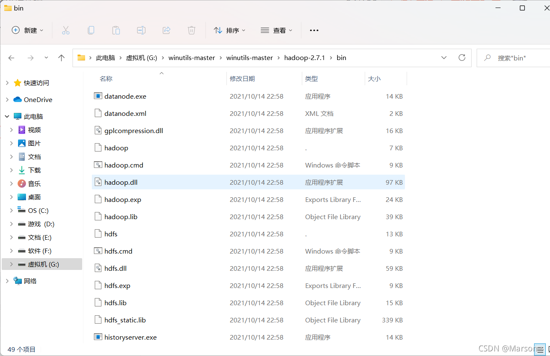The height and width of the screenshot is (356, 550).
Task: Expand 快速访问 tree node arrow
Action: (7, 83)
